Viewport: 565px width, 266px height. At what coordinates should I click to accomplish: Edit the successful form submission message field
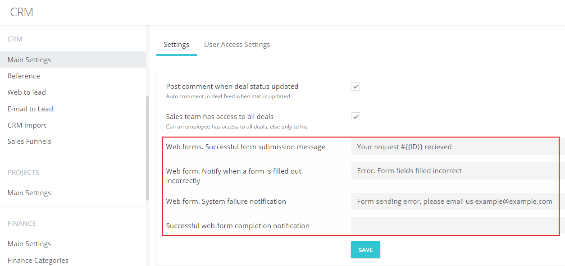[458, 147]
